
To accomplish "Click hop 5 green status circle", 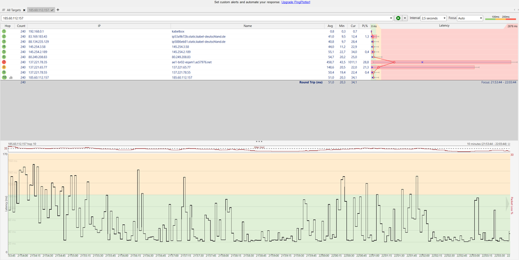I will [4, 51].
